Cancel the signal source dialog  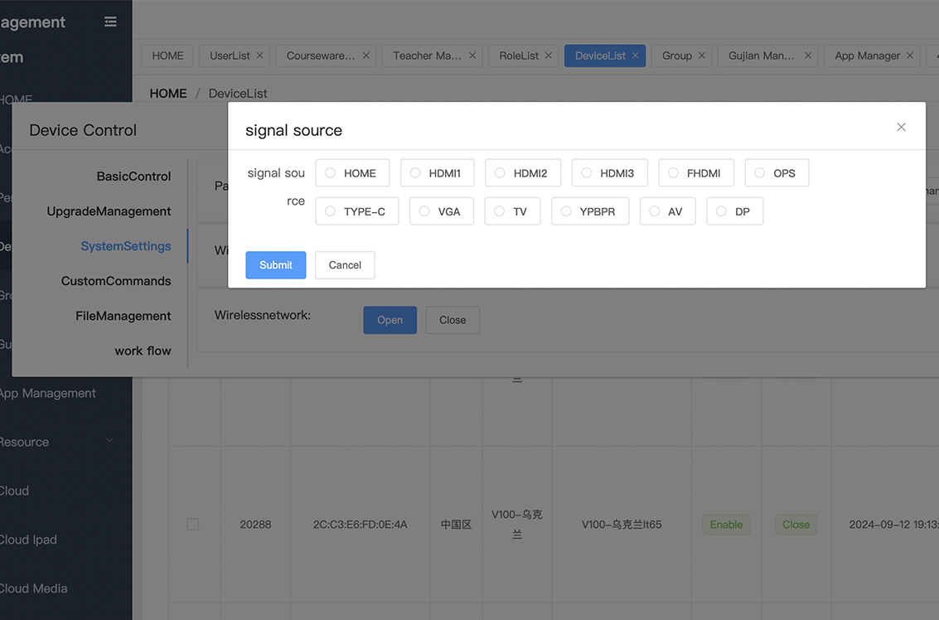click(x=345, y=264)
